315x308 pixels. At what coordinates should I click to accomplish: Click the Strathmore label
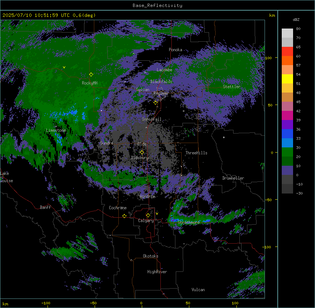[x=189, y=222]
